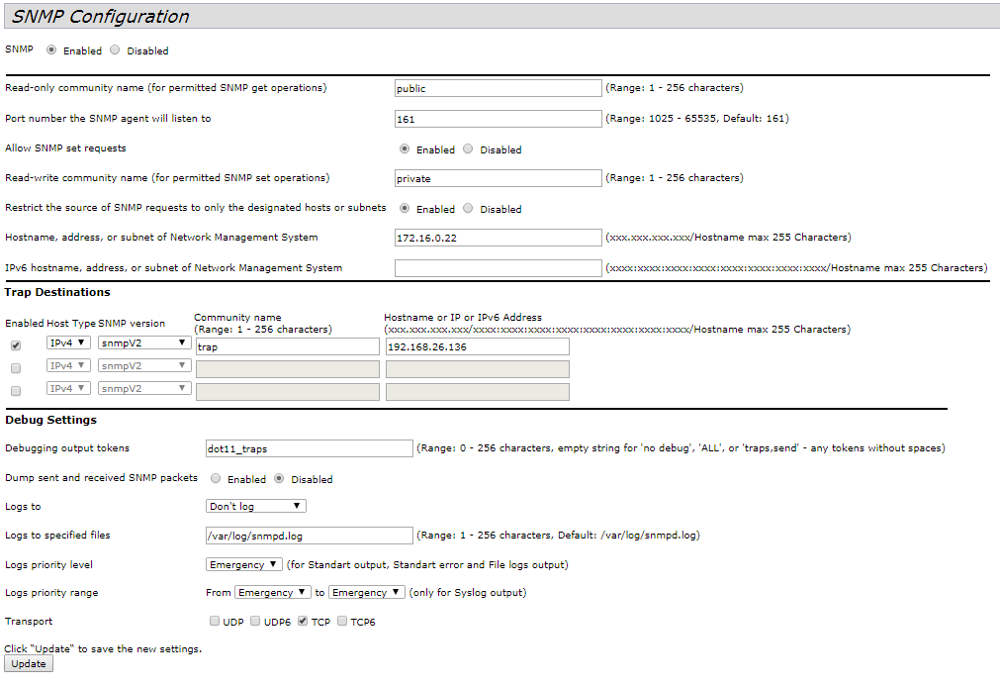
Task: Open the priority range From dropdown
Action: pos(271,592)
